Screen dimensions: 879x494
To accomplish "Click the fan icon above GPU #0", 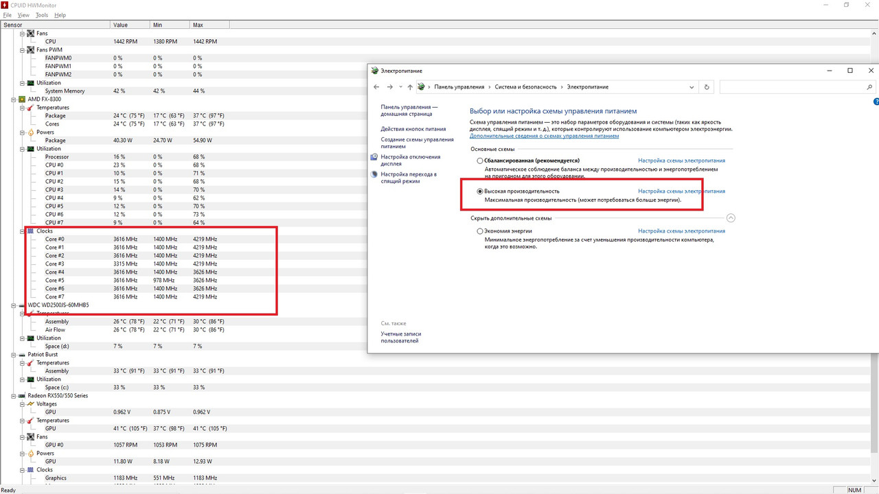I will click(x=30, y=436).
